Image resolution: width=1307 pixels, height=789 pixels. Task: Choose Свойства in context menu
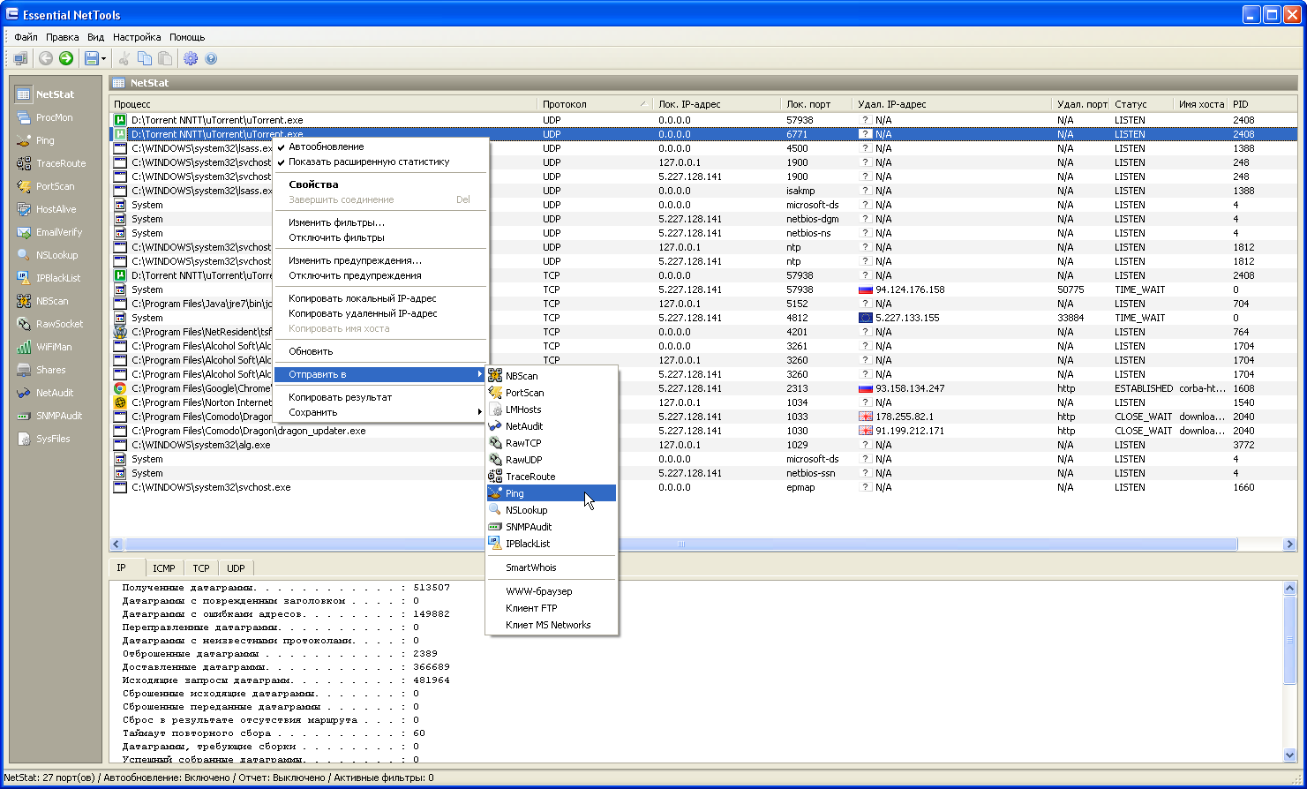pyautogui.click(x=381, y=184)
